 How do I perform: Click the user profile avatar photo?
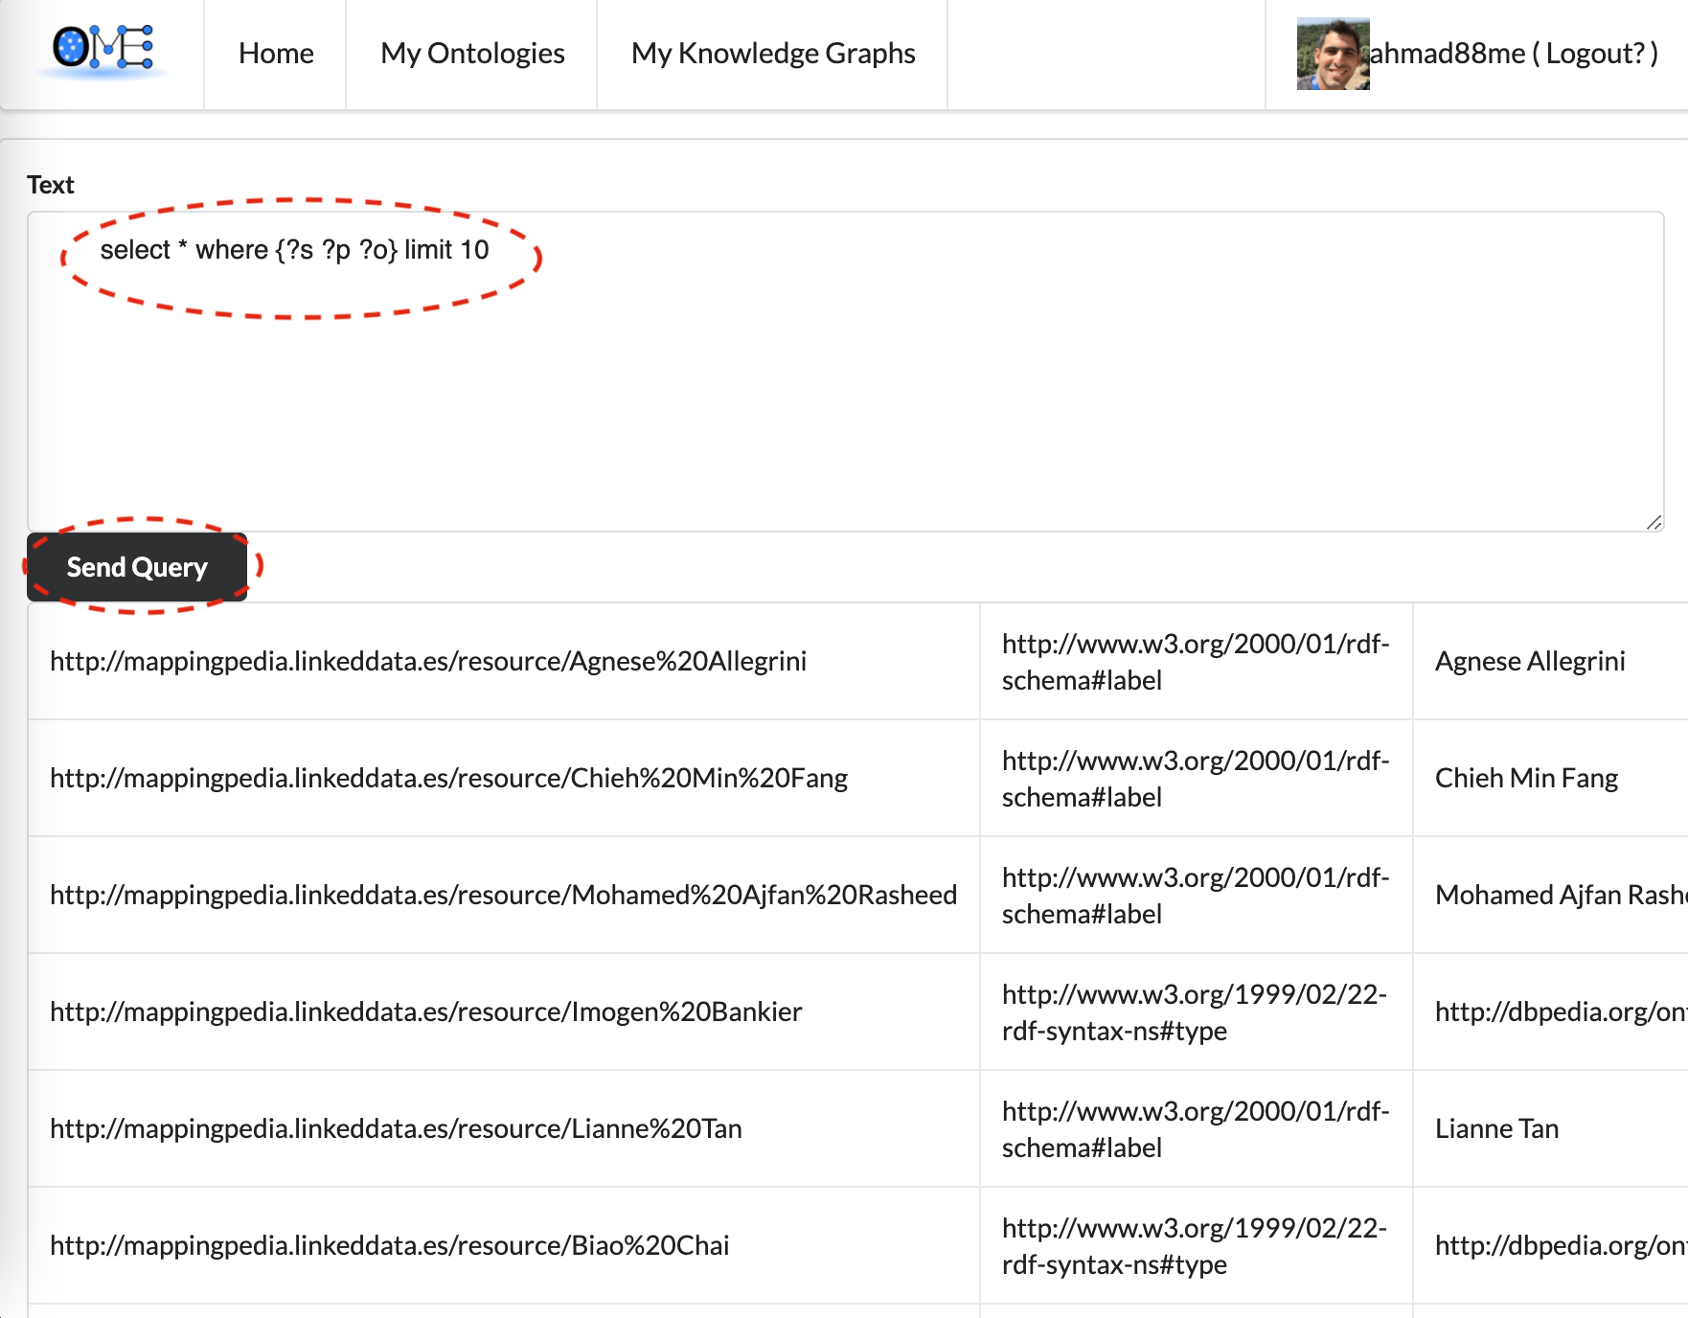1332,54
